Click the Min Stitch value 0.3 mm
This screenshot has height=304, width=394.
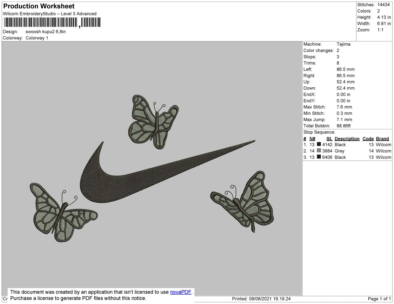[x=344, y=113]
